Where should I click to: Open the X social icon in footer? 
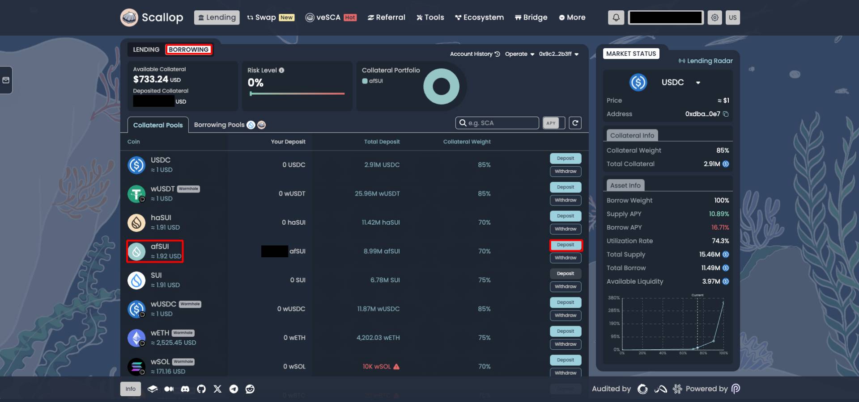[x=217, y=389]
